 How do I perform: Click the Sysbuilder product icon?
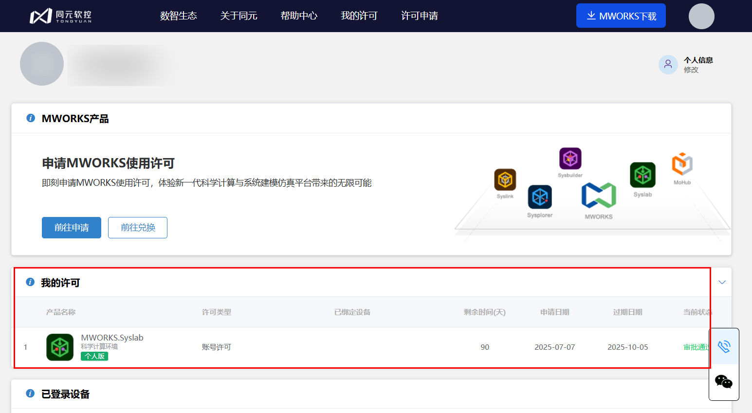pos(570,159)
